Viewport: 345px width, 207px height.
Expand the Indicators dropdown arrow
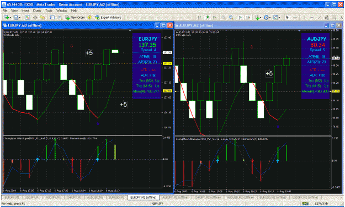[261, 17]
